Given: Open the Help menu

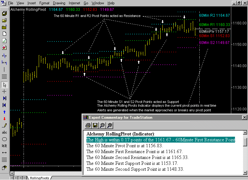Looking at the screenshot, I should (x=111, y=3).
